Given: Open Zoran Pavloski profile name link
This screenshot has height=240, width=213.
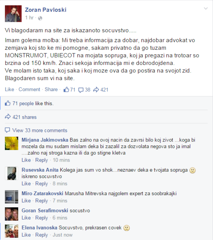Looking at the screenshot, I should click(x=46, y=10).
